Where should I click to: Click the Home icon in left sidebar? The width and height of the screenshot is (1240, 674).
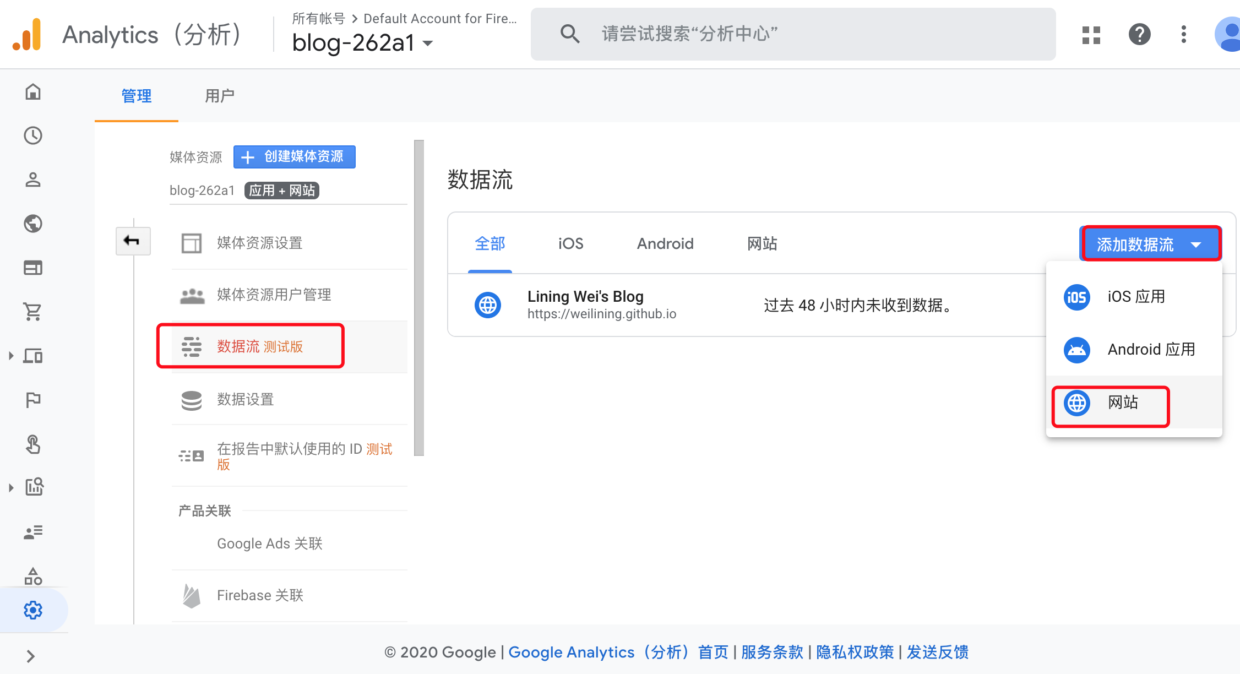pyautogui.click(x=33, y=91)
